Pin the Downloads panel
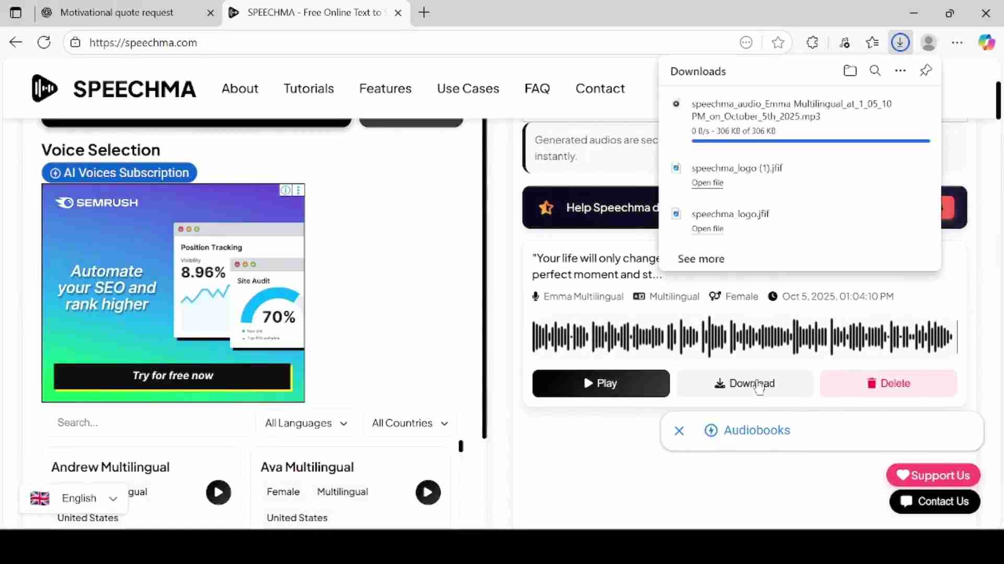Viewport: 1004px width, 564px height. coord(926,70)
